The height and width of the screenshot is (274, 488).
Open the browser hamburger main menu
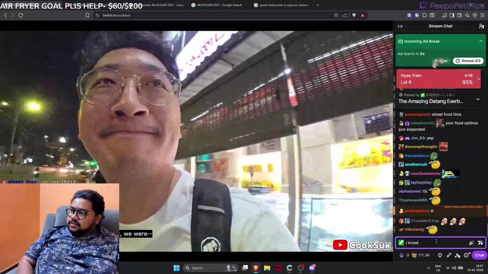[482, 15]
